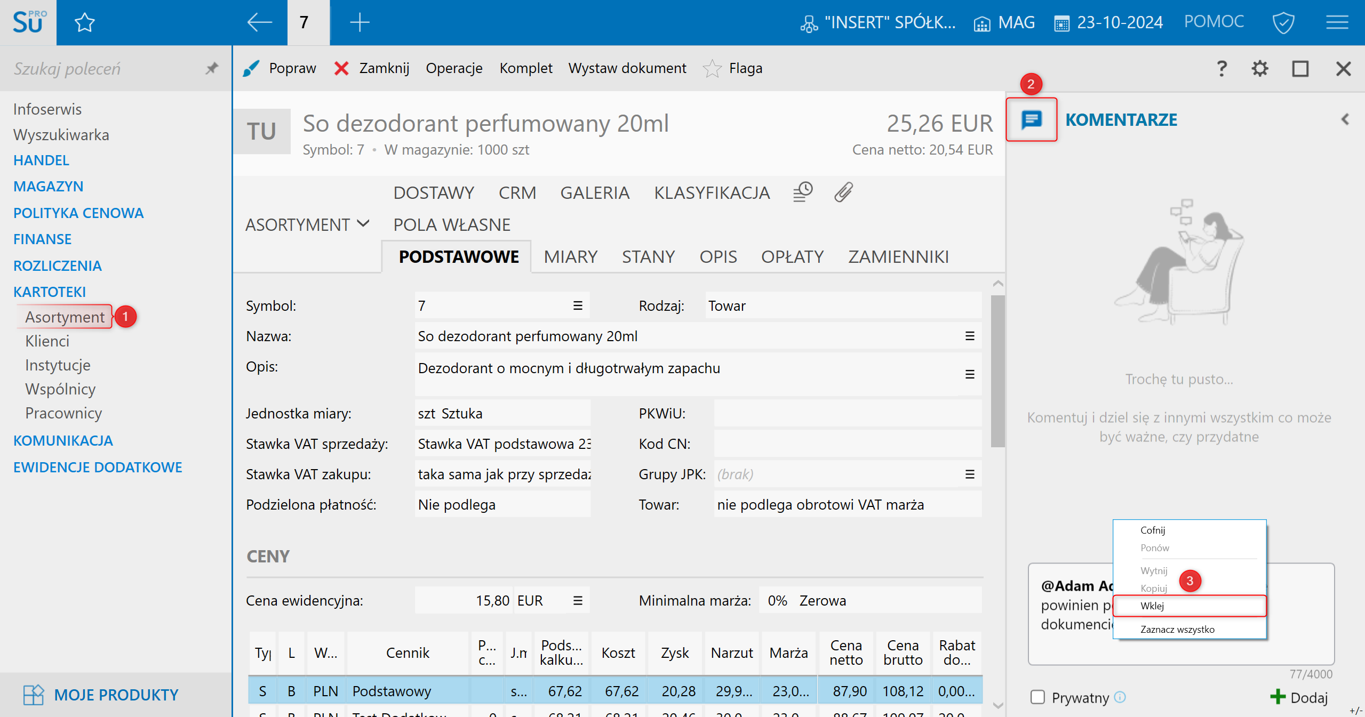Collapse the Komentarze panel with chevron
The width and height of the screenshot is (1365, 717).
click(x=1345, y=119)
